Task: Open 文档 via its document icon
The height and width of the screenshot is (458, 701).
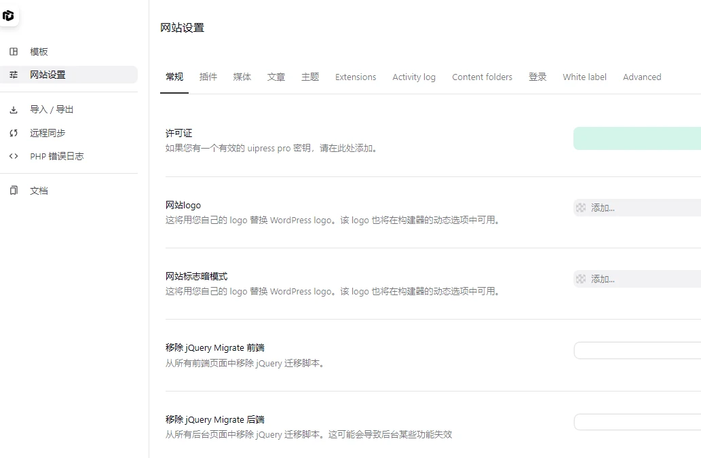Action: tap(14, 191)
